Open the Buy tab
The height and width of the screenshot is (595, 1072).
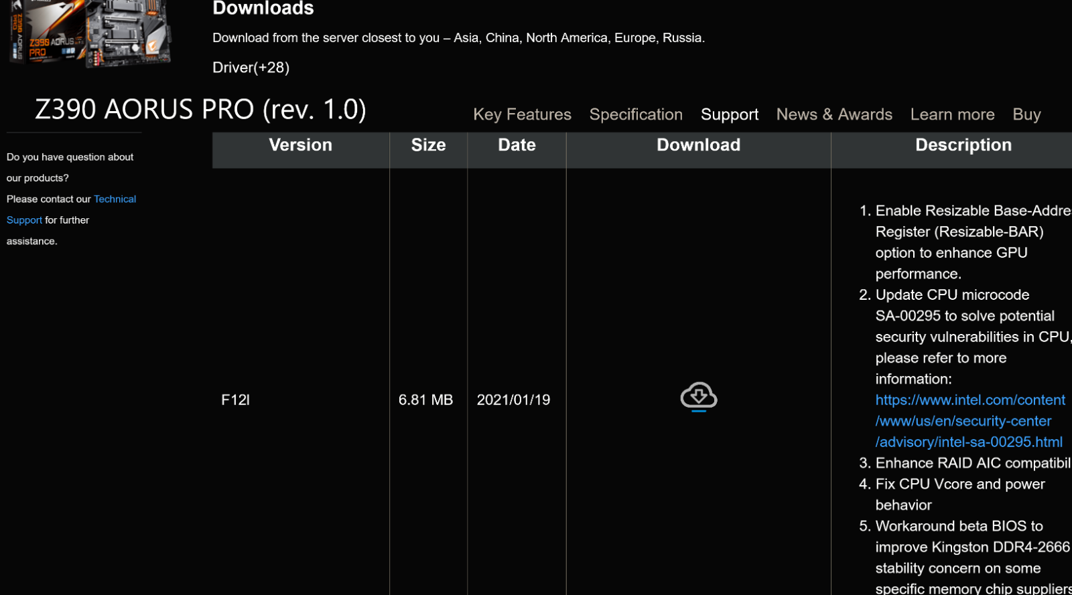1026,114
